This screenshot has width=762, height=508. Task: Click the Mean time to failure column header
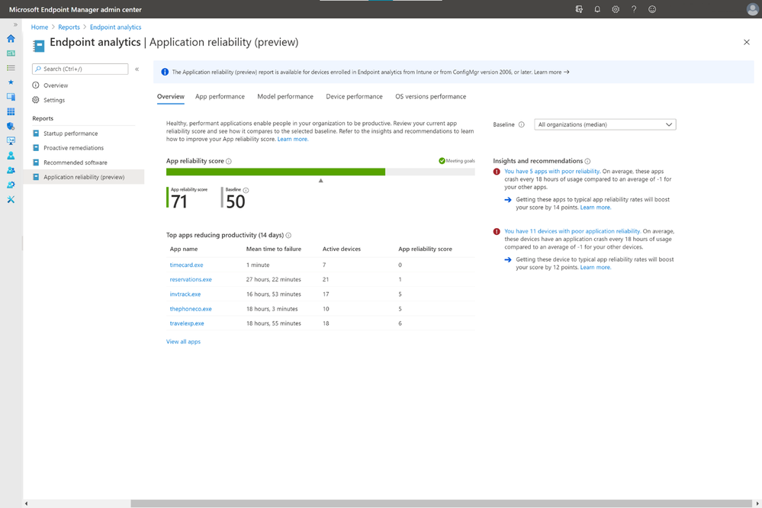(274, 249)
